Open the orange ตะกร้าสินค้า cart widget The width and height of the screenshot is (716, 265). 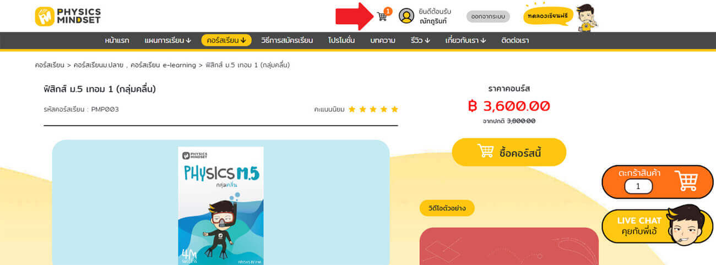[658, 181]
